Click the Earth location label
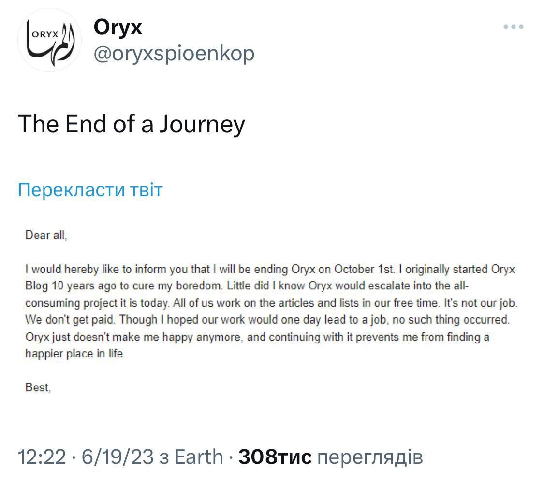The width and height of the screenshot is (544, 486). 199,457
